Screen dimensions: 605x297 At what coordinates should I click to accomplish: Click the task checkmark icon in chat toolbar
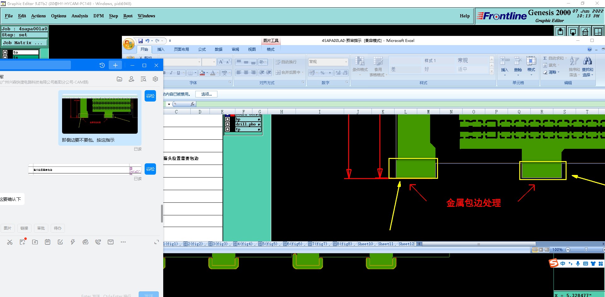pyautogui.click(x=60, y=242)
